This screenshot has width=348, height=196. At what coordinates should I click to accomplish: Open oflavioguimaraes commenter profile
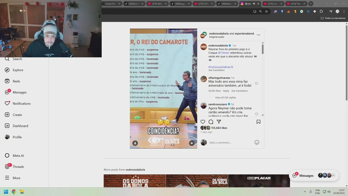click(x=219, y=78)
